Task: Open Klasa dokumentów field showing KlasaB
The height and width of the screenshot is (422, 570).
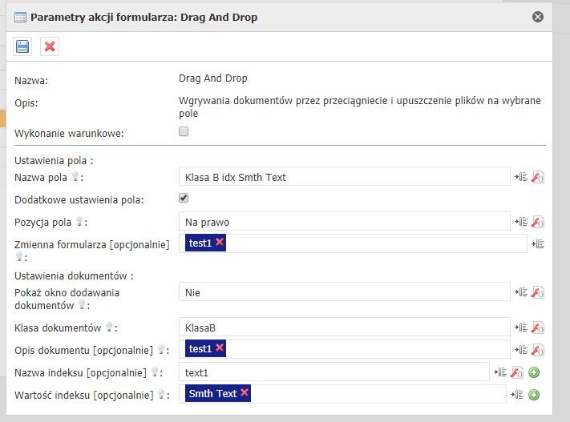Action: (344, 328)
